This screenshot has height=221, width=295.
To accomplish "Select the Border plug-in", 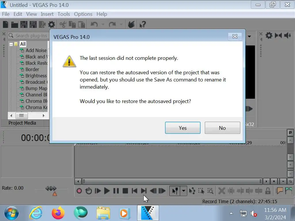I will click(32, 69).
